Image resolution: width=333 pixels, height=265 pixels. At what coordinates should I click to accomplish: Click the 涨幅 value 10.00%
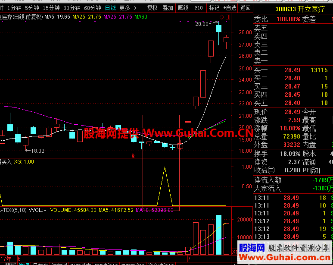(290, 128)
